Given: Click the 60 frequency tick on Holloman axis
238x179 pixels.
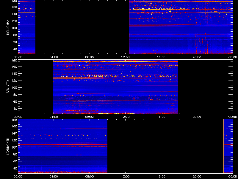Looking at the screenshot, I should 15,42.
